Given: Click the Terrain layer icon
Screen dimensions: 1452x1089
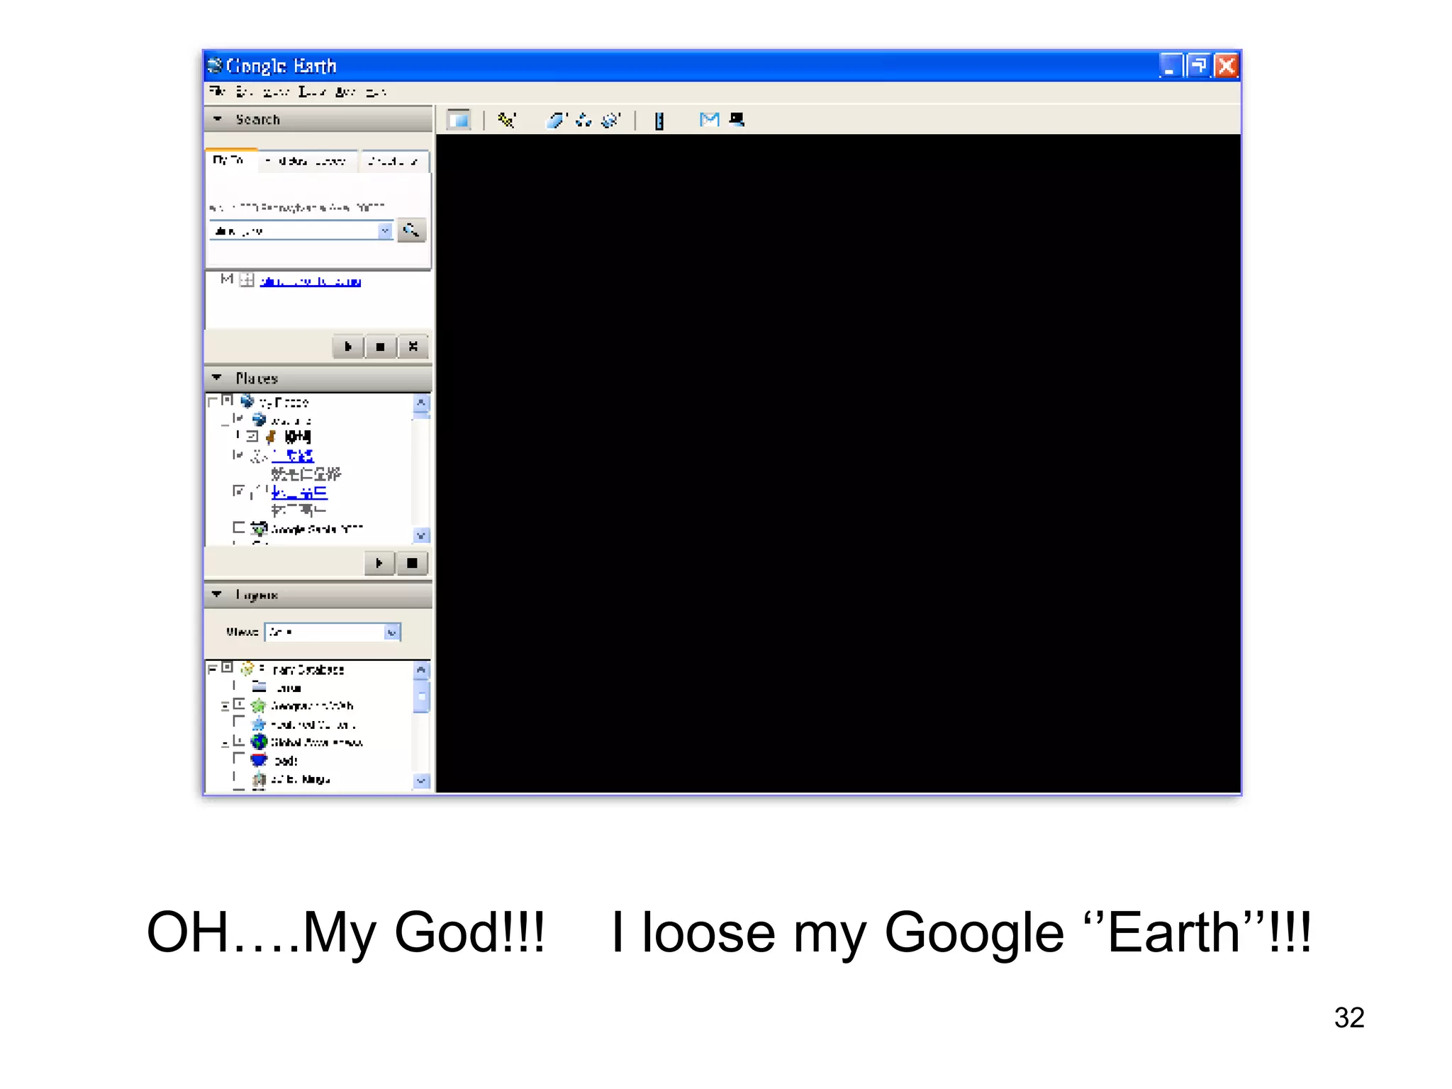Looking at the screenshot, I should pos(259,687).
